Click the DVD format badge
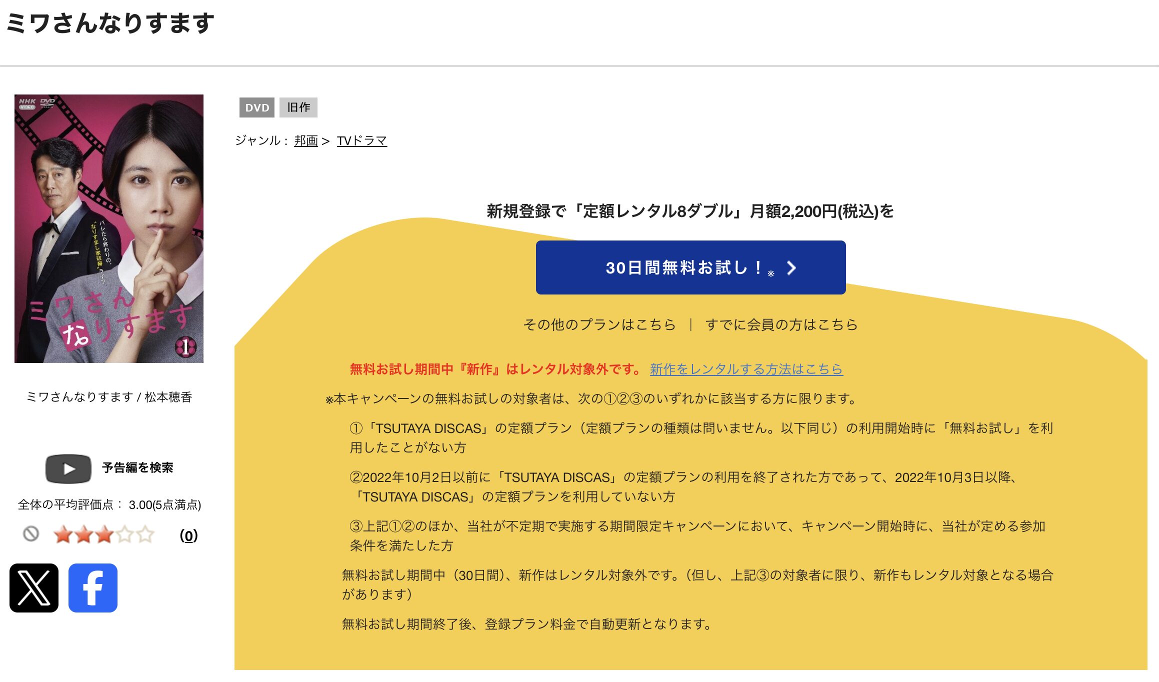The image size is (1159, 682). pyautogui.click(x=257, y=107)
